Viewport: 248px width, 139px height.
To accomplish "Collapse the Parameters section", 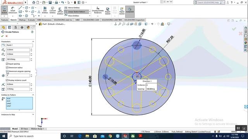I will [x=33, y=41].
